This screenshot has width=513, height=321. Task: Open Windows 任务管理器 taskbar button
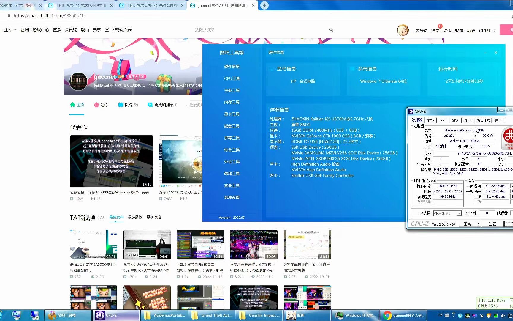355,315
